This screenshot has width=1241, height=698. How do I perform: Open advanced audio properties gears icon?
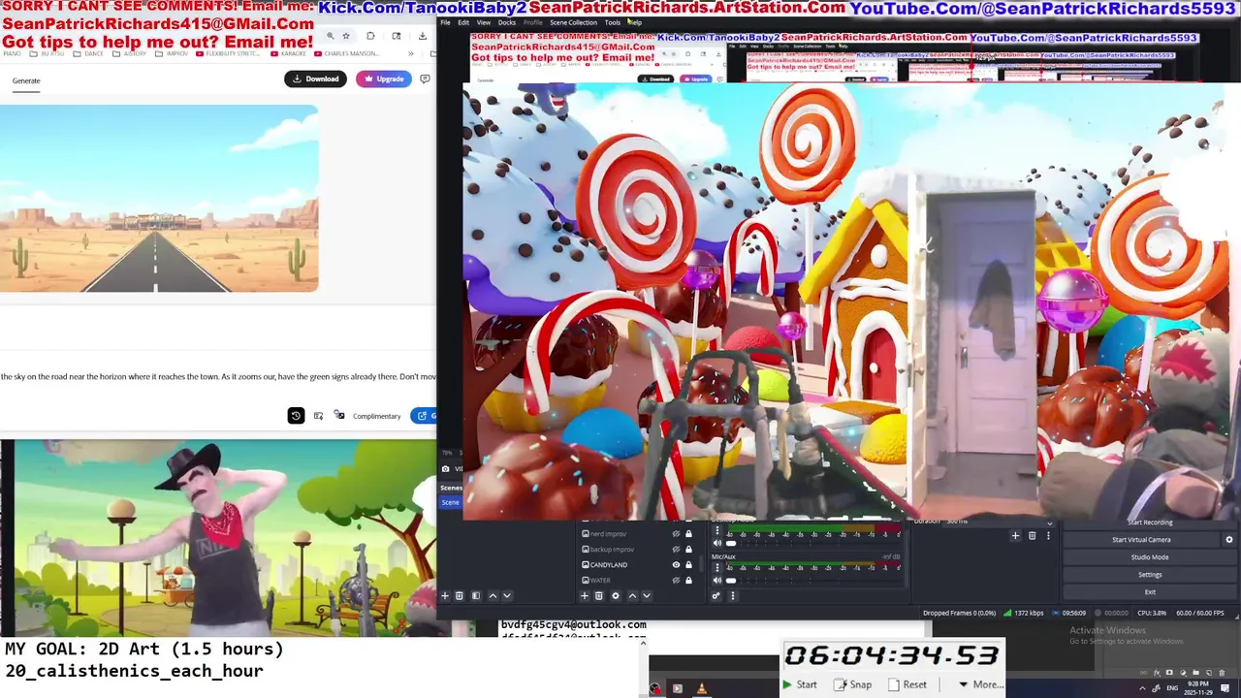[716, 596]
